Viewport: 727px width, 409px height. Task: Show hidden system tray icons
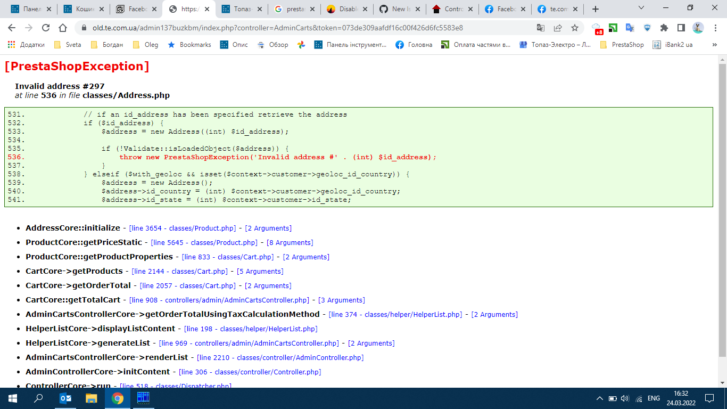tap(600, 398)
